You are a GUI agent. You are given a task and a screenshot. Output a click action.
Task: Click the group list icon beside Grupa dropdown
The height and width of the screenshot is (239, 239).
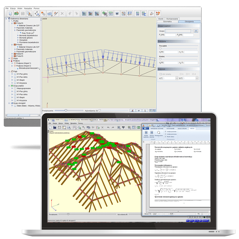click(196, 31)
